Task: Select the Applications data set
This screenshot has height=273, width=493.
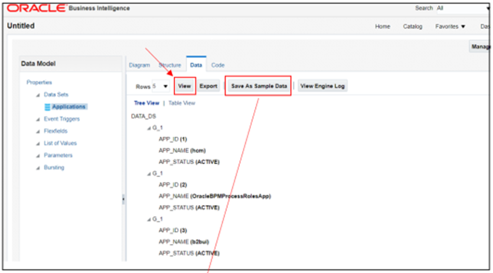Action: [68, 107]
